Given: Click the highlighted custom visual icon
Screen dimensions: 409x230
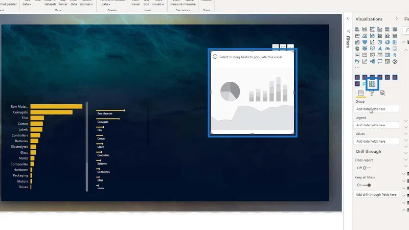Looking at the screenshot, I should pyautogui.click(x=372, y=84).
